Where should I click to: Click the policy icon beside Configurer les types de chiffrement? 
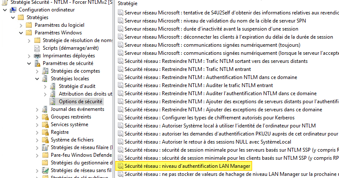(120, 118)
